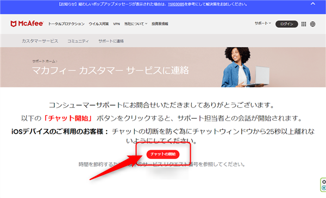Expand the サポート dropdown
Viewport: 326px width, 198px height.
(263, 23)
